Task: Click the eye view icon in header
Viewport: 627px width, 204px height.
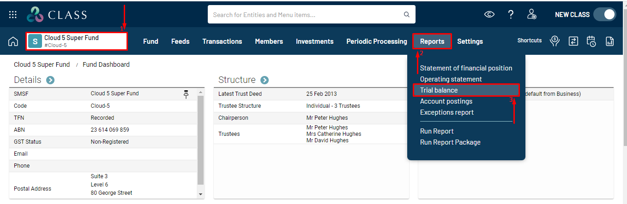Action: point(489,15)
